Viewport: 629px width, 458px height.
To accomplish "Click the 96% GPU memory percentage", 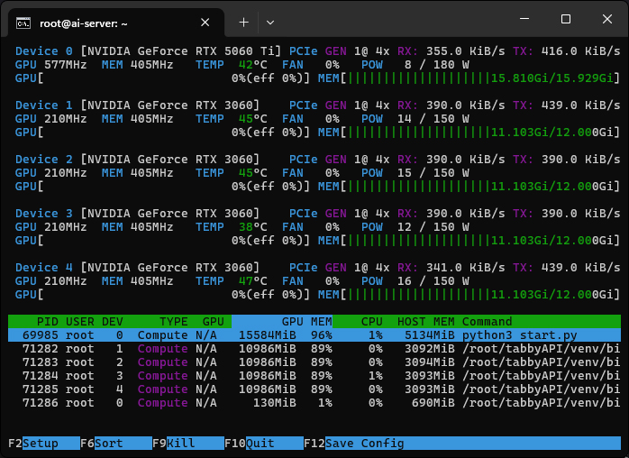I will pyautogui.click(x=322, y=335).
